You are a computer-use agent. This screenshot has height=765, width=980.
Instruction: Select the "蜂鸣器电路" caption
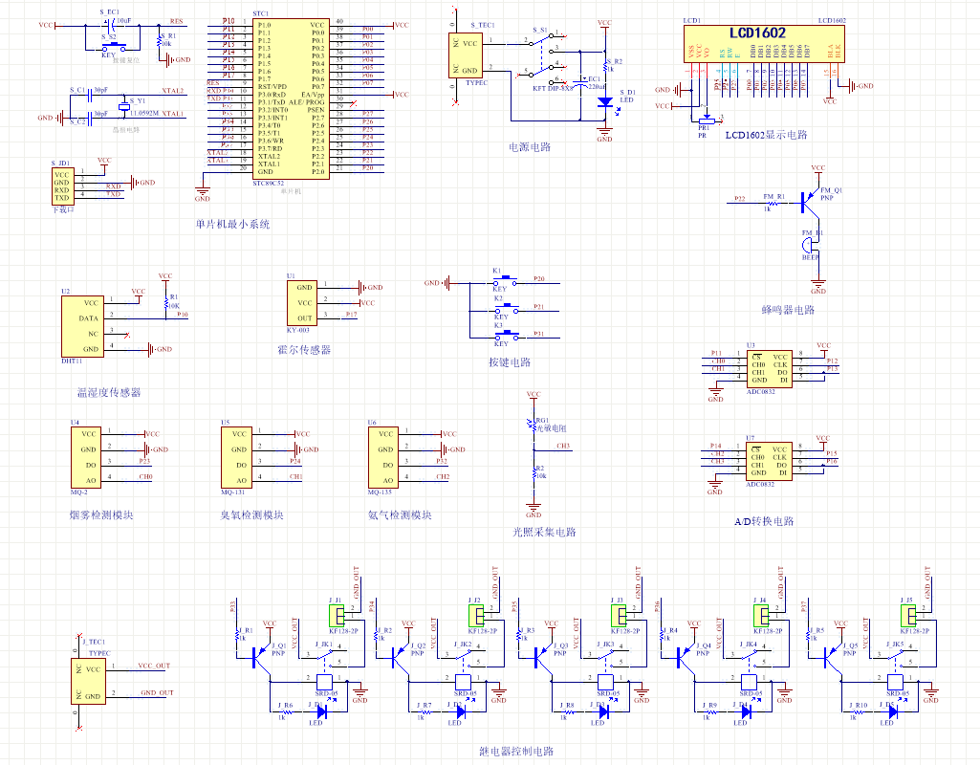(x=788, y=310)
